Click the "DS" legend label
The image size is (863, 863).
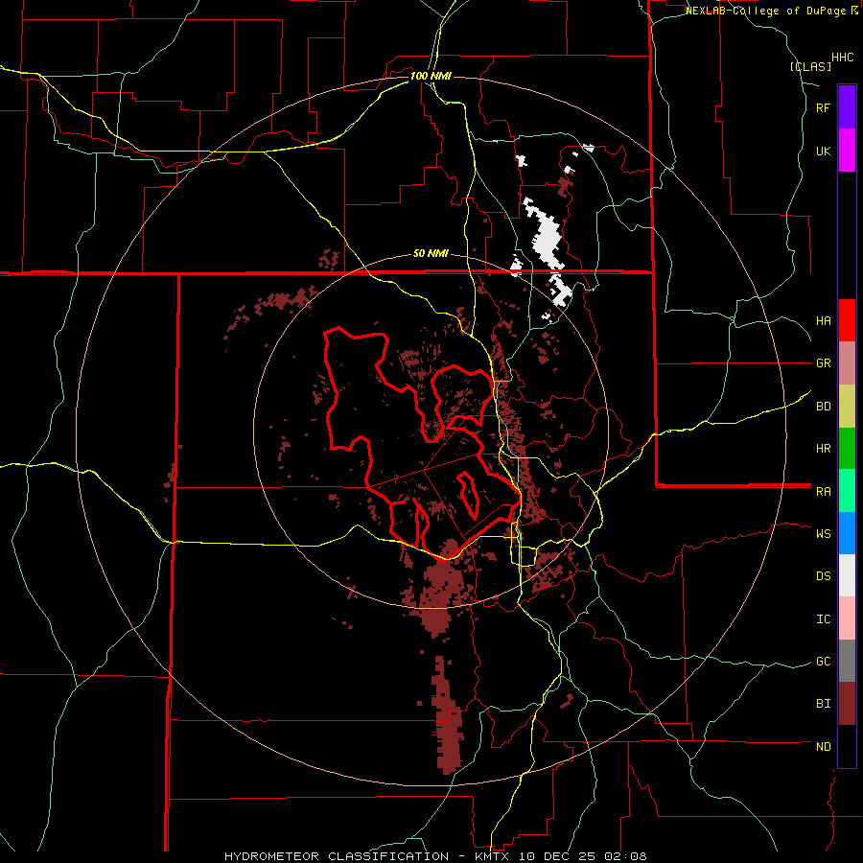[x=823, y=576]
